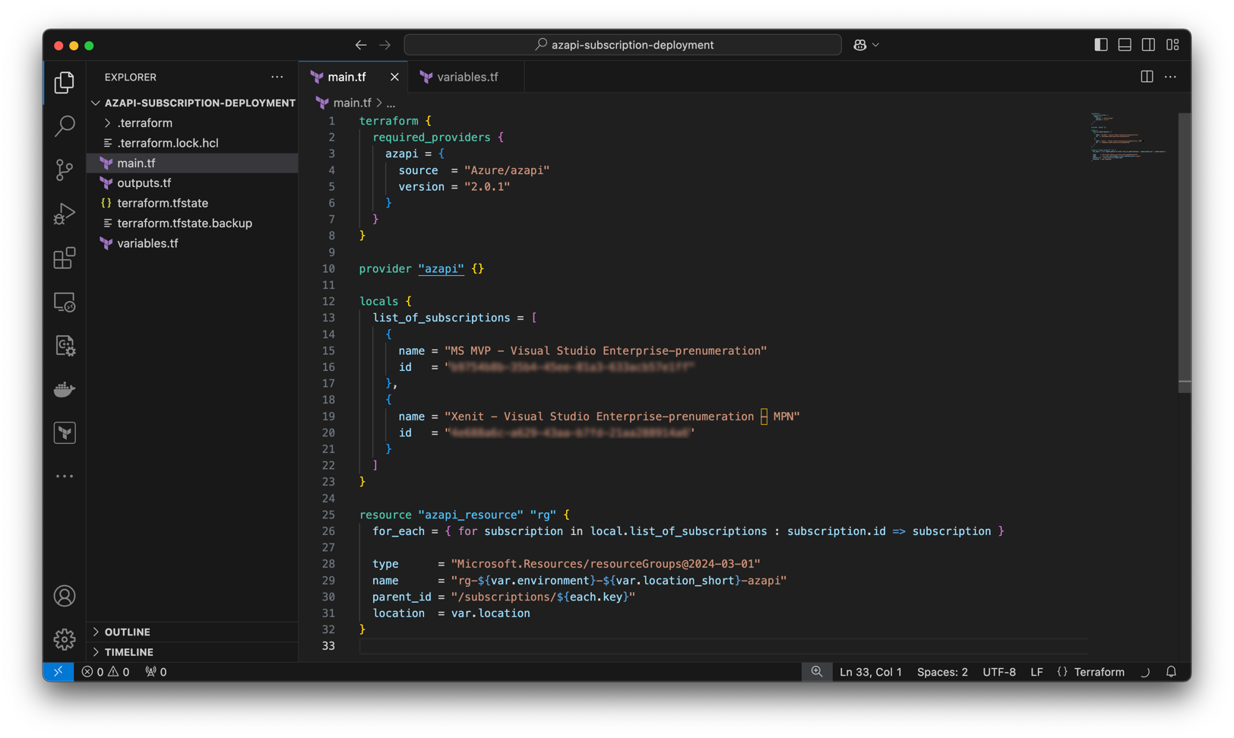Click the command center search field
1234x738 pixels.
coord(622,45)
